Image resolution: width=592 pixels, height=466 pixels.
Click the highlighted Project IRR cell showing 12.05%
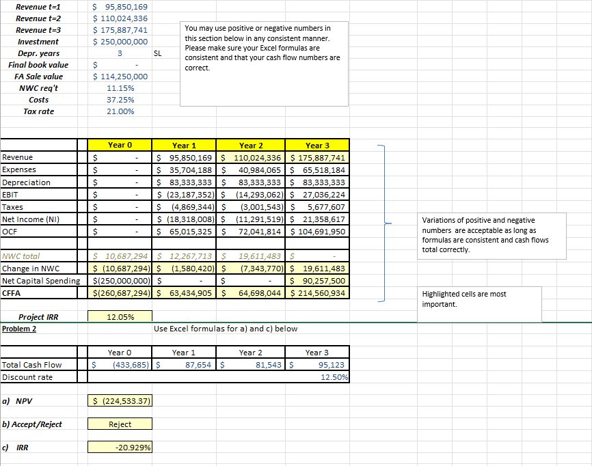pos(120,316)
